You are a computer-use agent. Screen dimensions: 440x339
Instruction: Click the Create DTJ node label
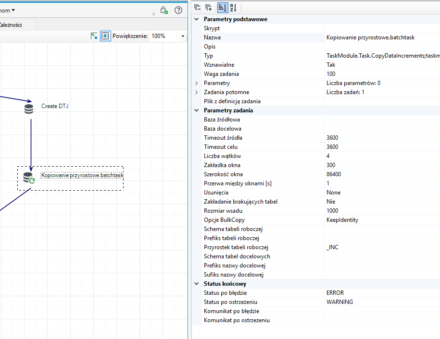coord(55,106)
